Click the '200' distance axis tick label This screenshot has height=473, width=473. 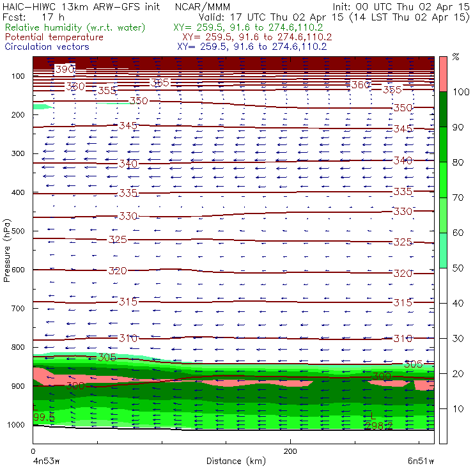point(290,451)
